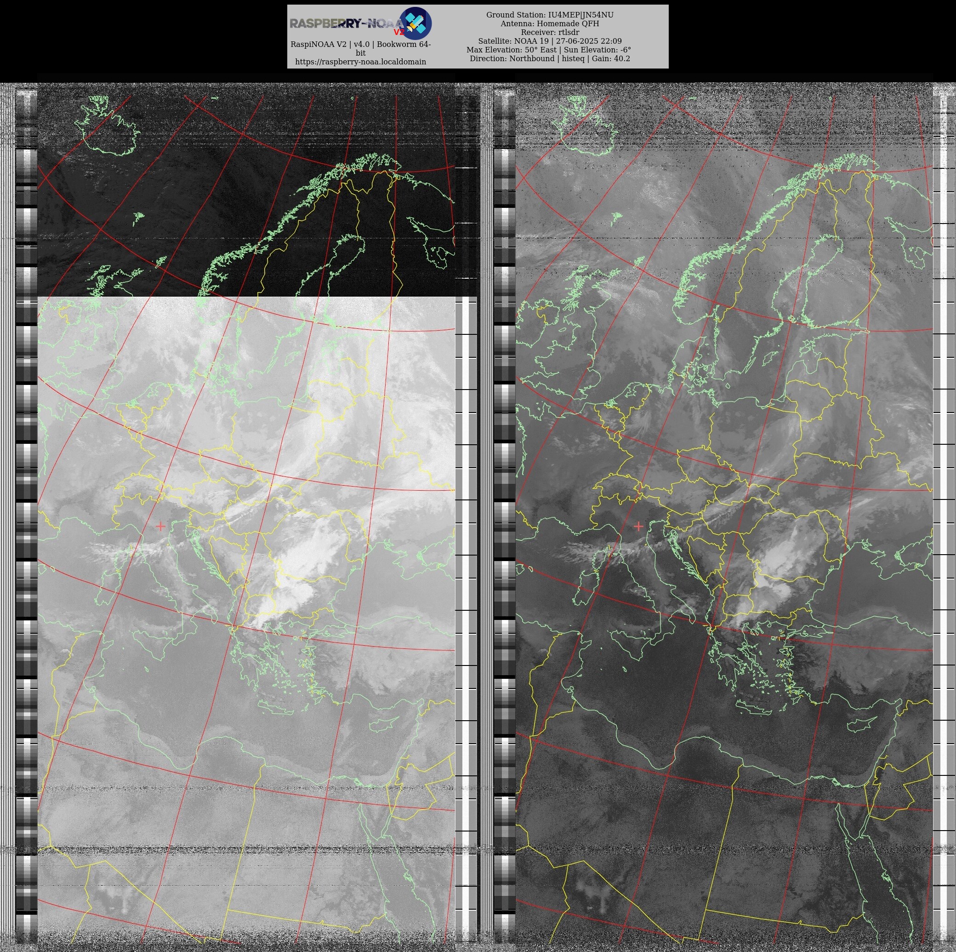Click the 'Antenna: Homemade QFH' text
956x952 pixels.
tap(550, 24)
